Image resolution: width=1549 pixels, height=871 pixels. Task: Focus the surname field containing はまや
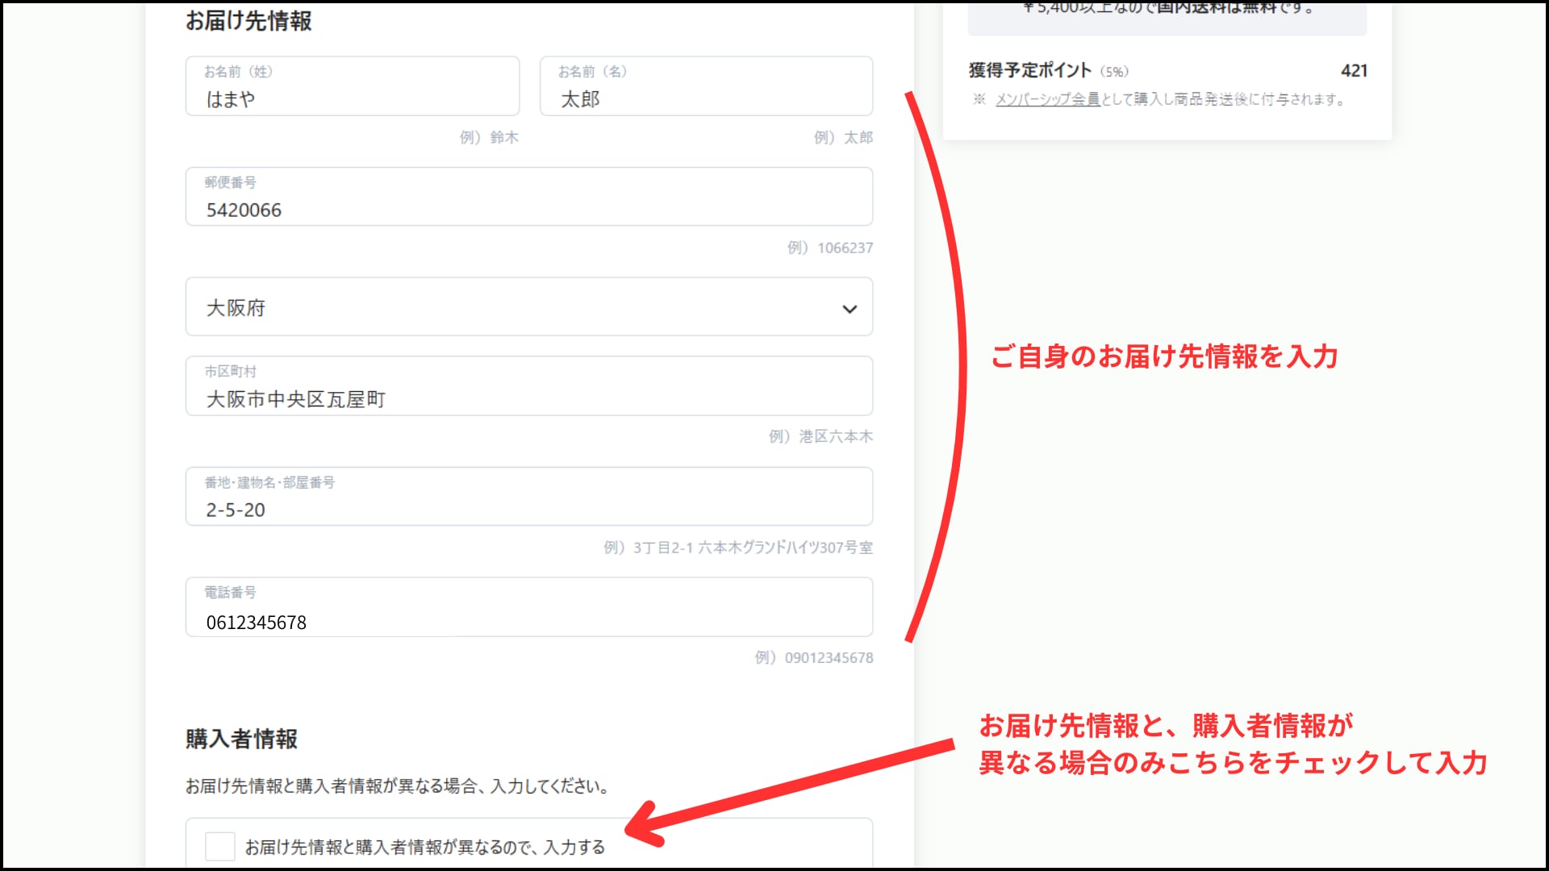[352, 87]
